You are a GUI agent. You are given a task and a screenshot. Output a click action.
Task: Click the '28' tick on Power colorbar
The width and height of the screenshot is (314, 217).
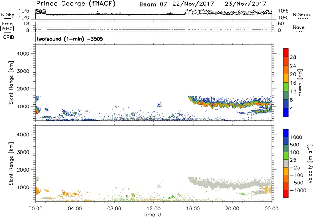293,57
